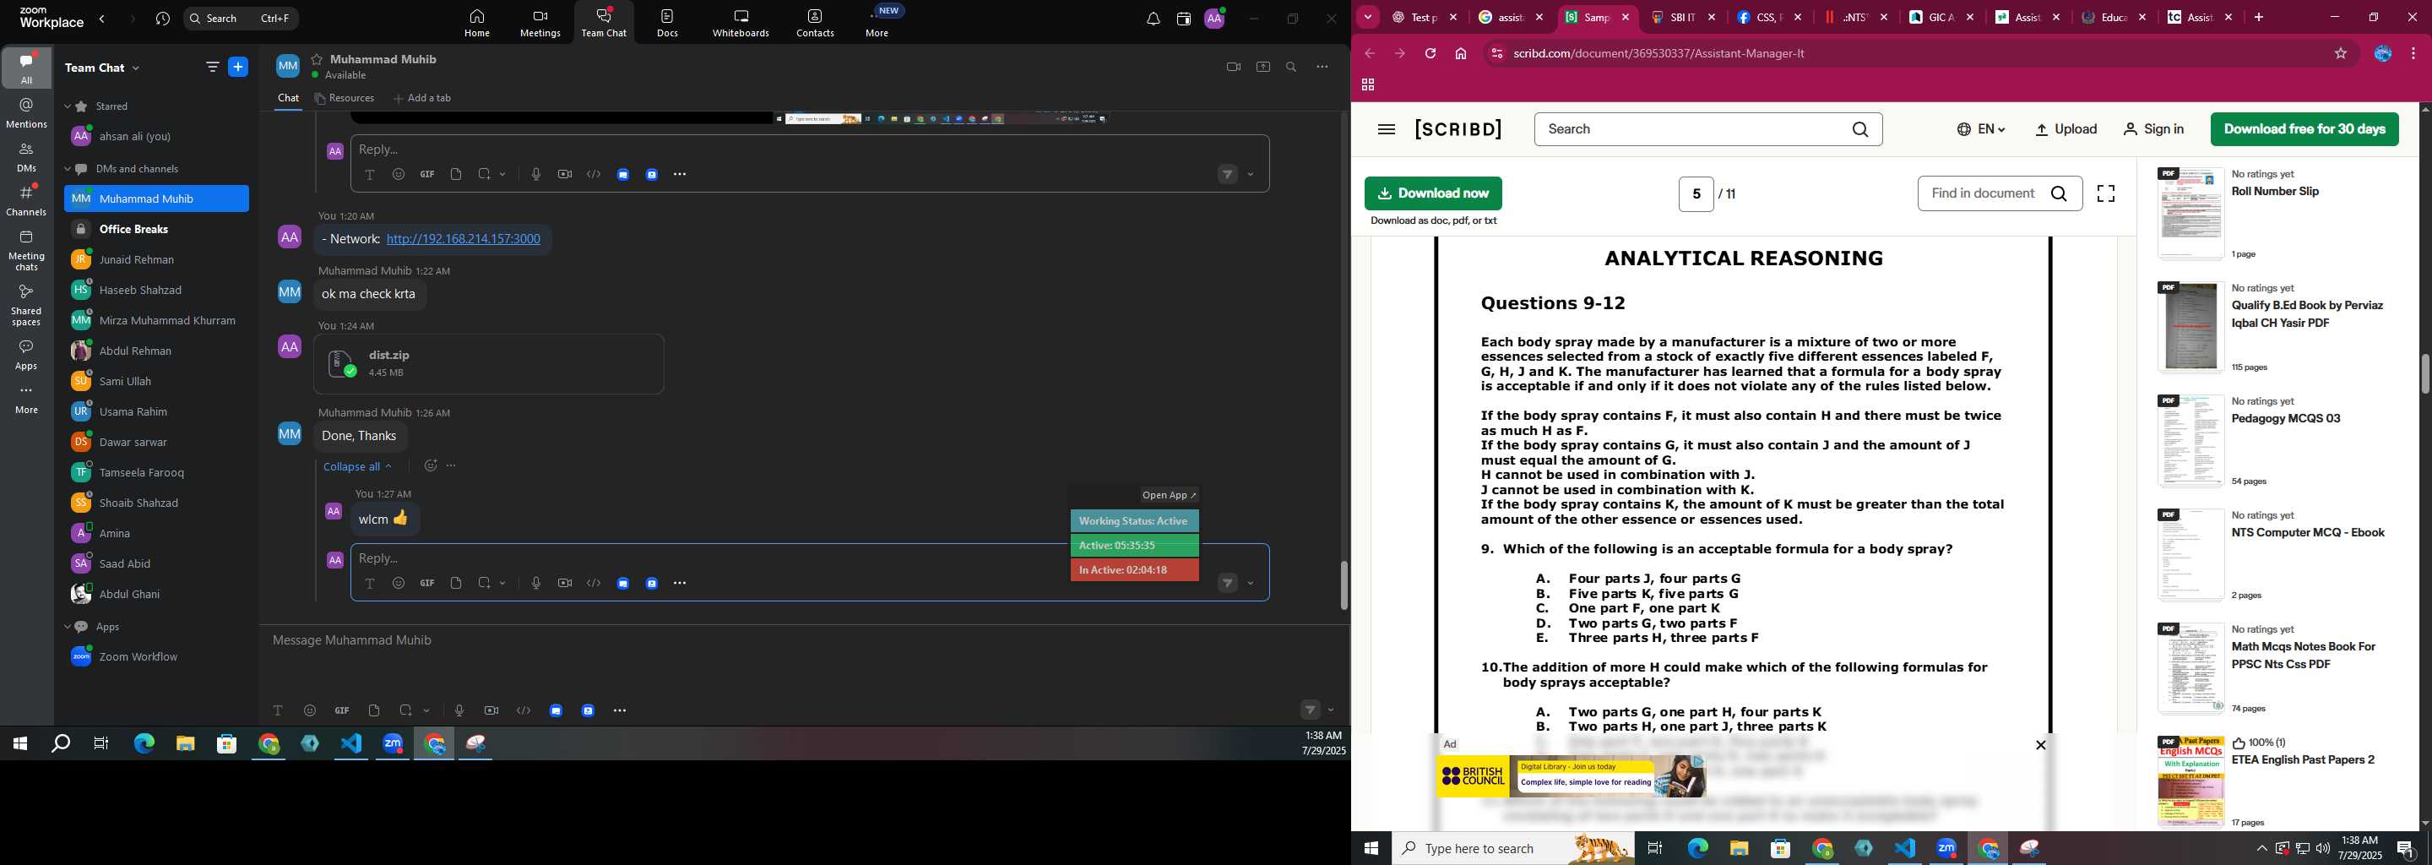The image size is (2432, 865).
Task: Click the Find in document field
Action: (x=2000, y=193)
